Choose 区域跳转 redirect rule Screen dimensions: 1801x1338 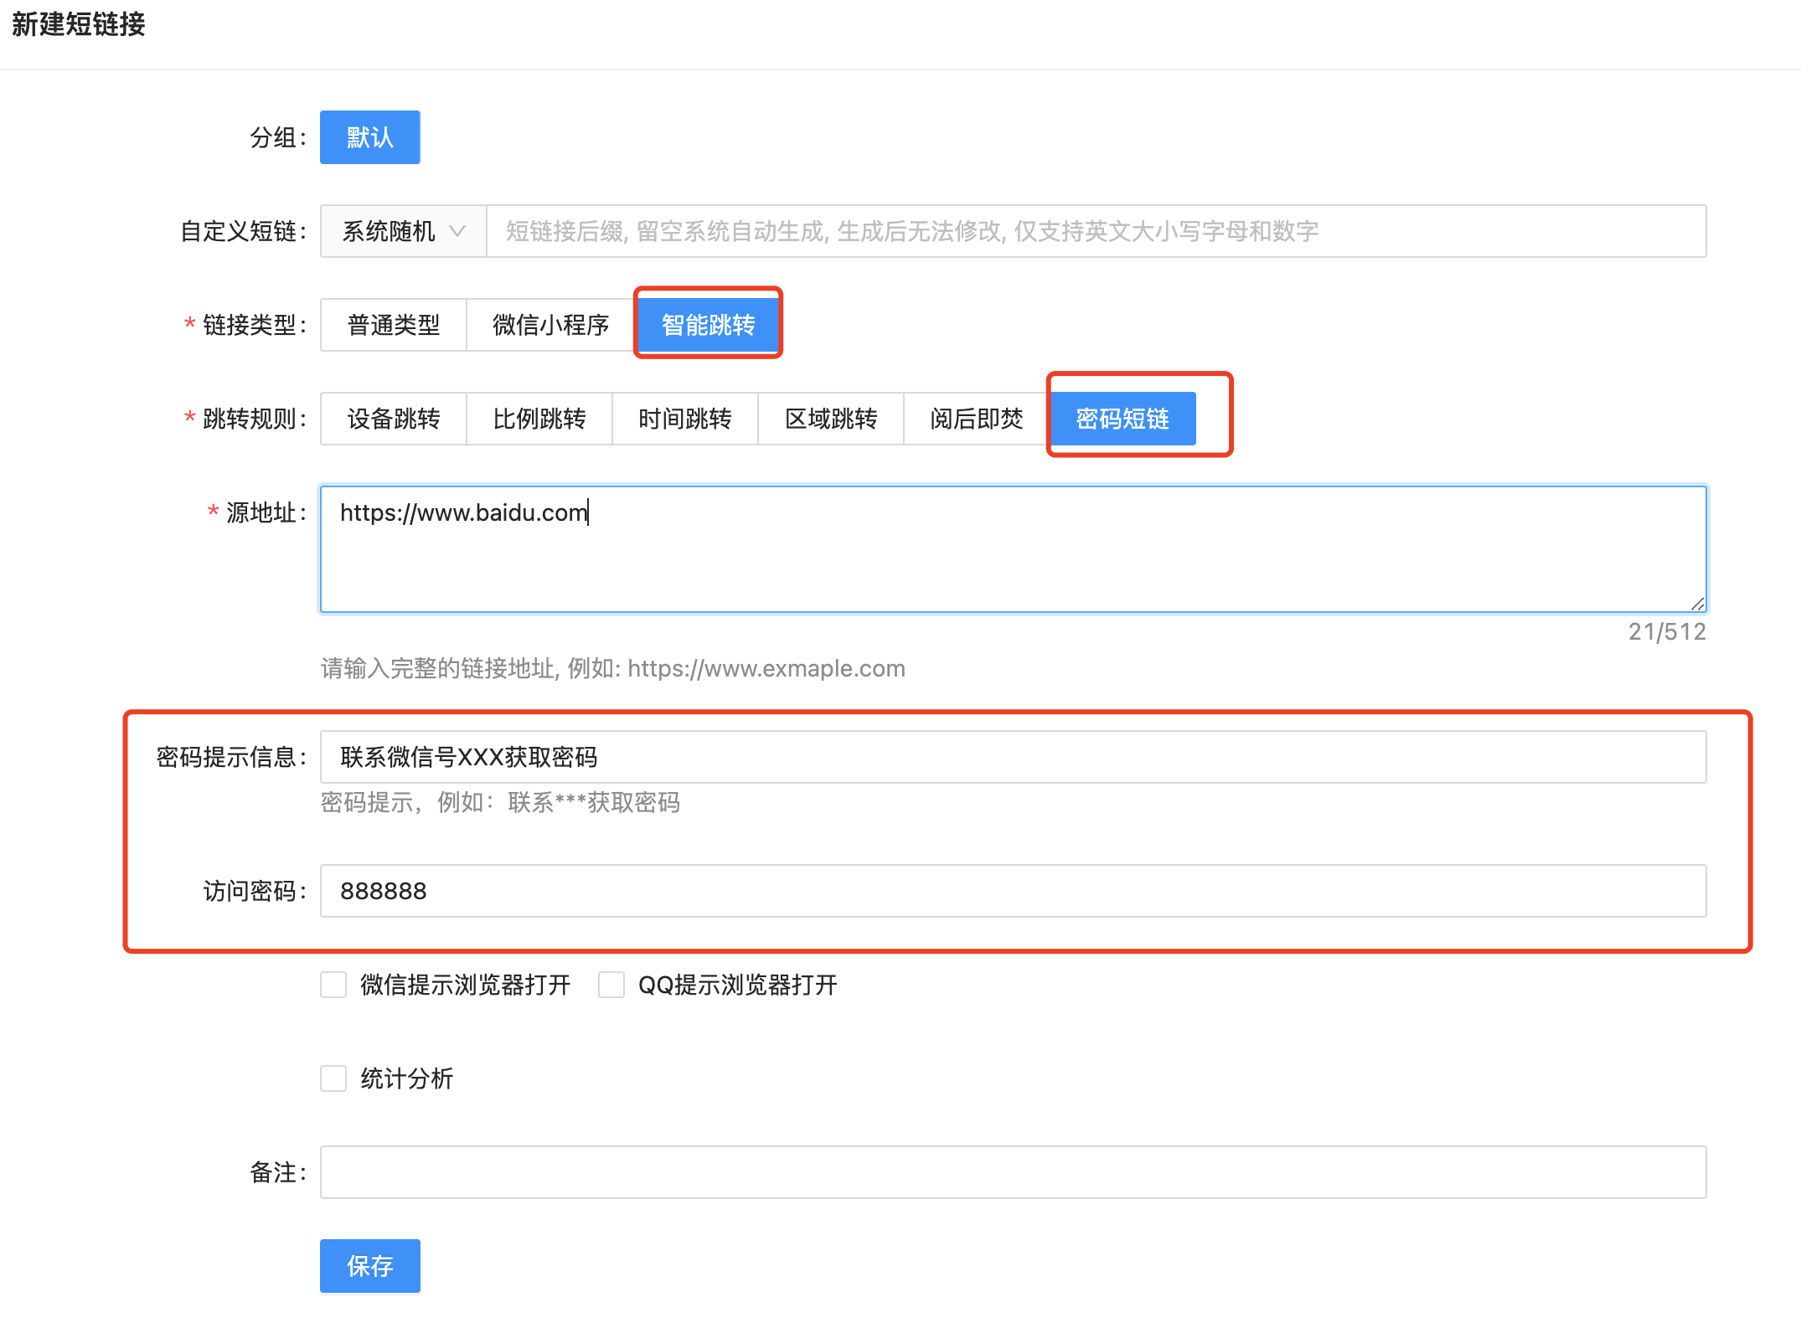[830, 419]
